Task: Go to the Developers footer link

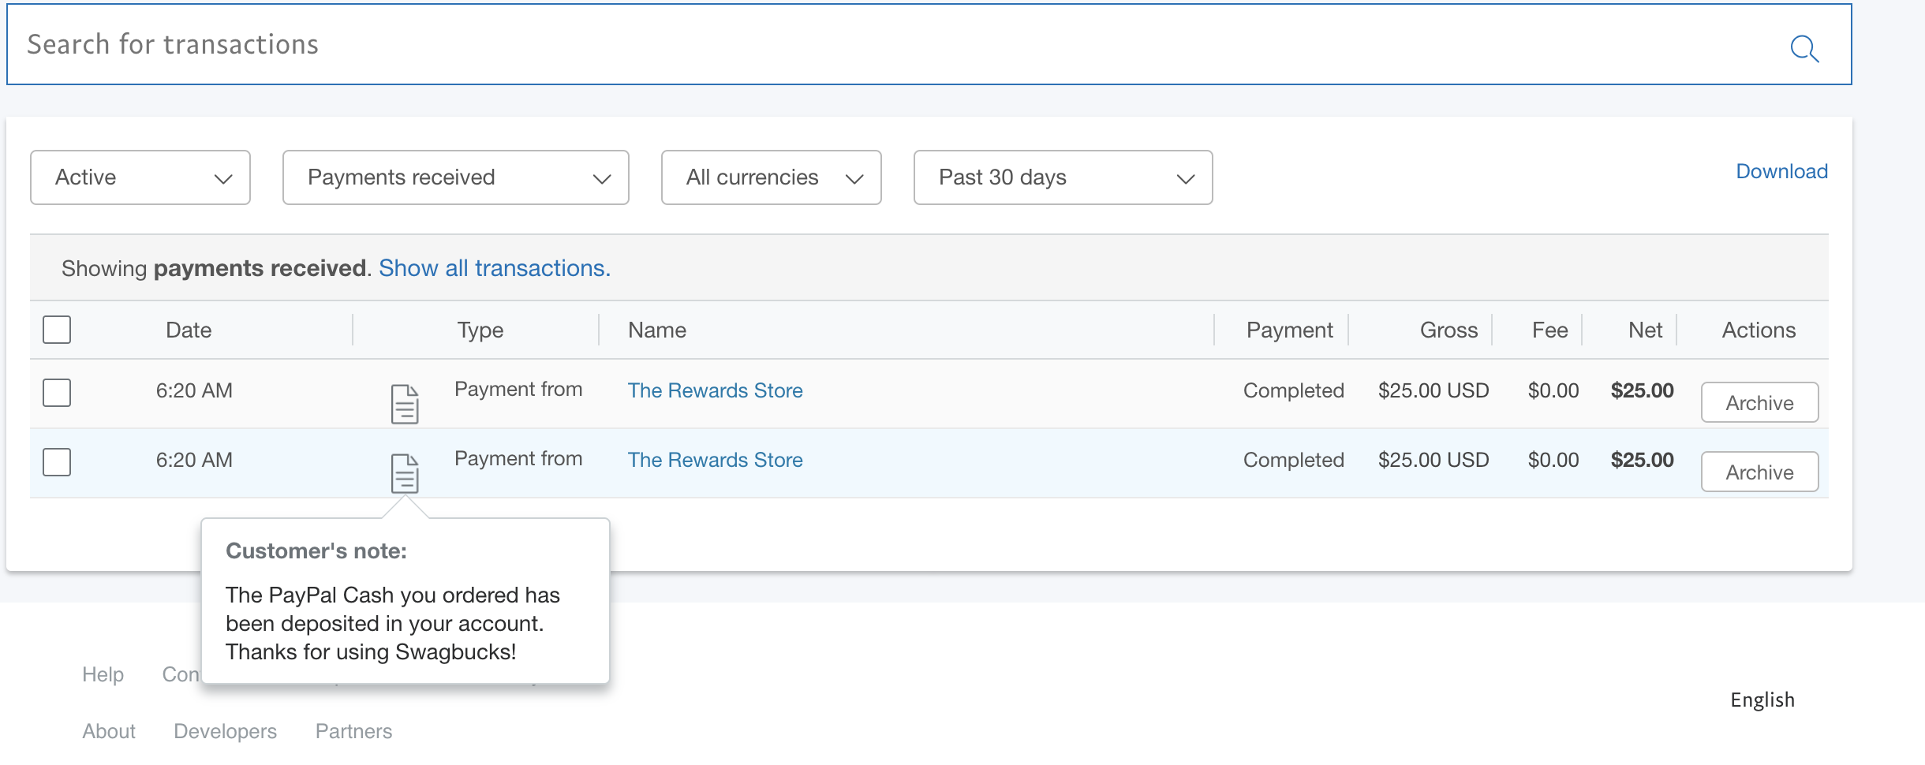Action: pos(225,731)
